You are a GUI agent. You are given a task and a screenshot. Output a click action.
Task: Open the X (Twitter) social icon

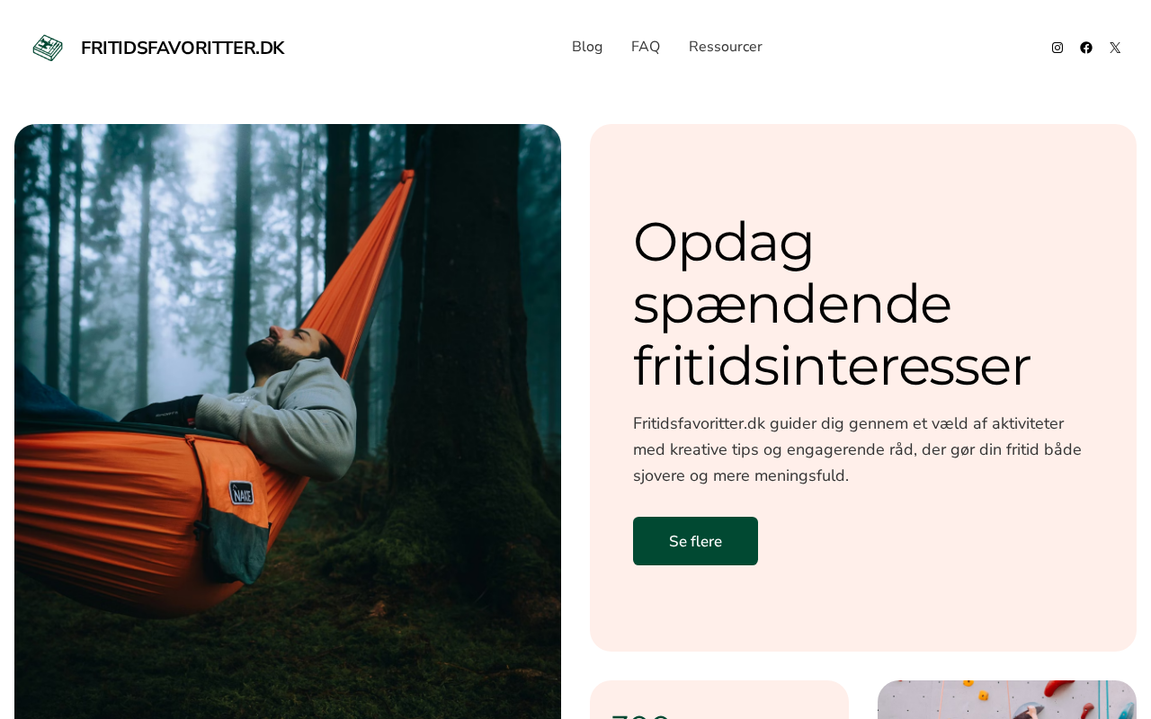(1115, 48)
